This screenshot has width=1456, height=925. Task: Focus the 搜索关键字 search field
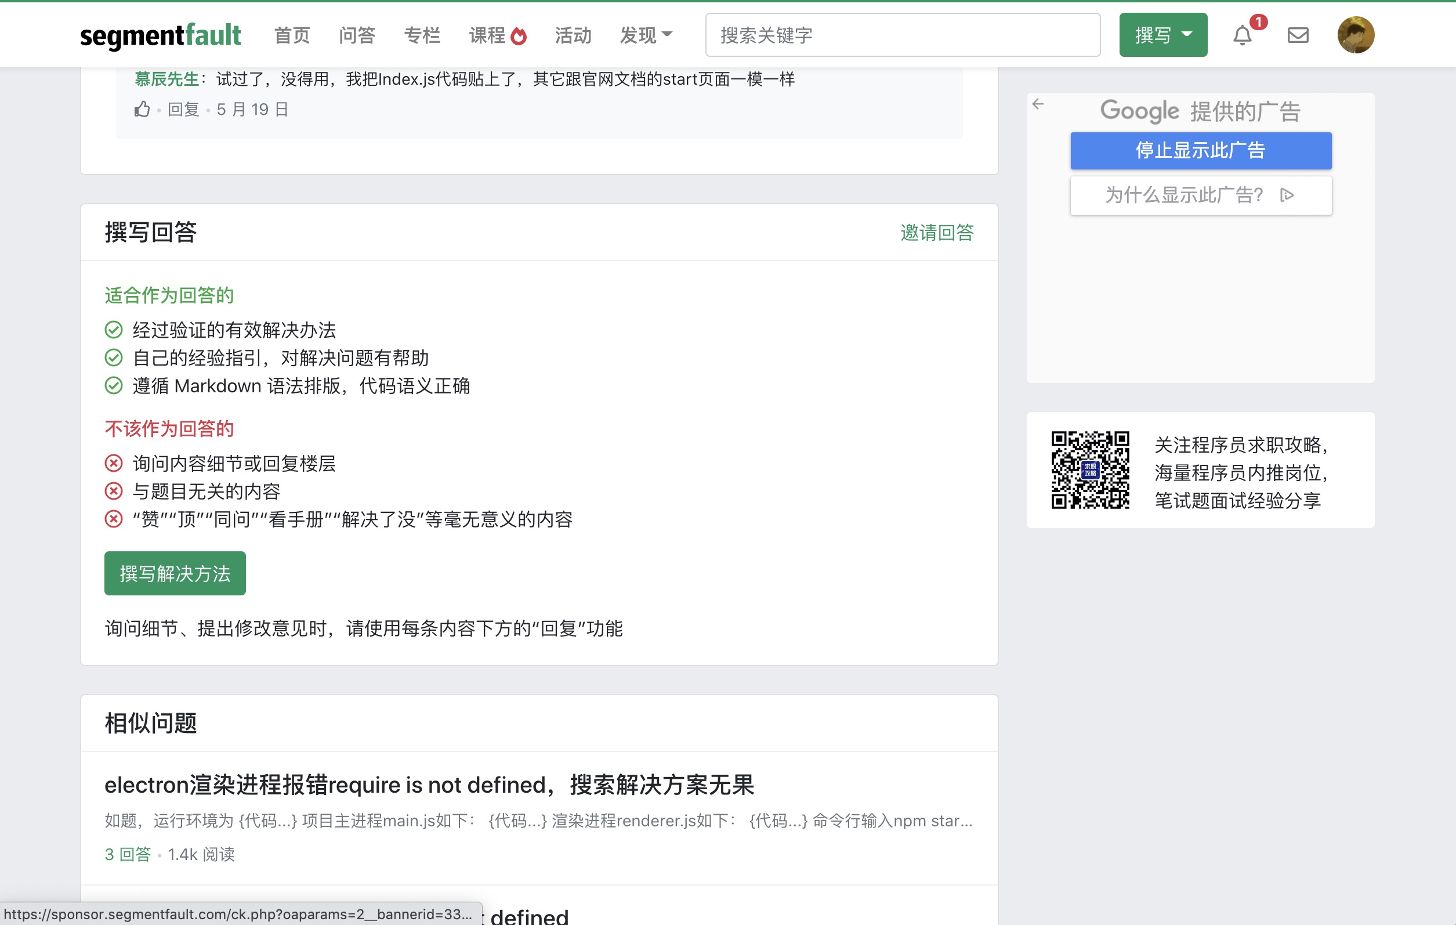pyautogui.click(x=902, y=35)
